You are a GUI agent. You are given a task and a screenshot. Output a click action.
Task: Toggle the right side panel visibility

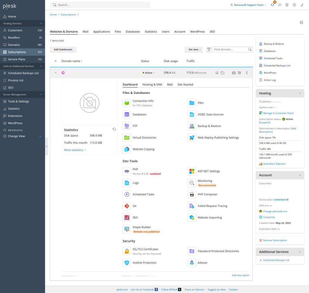[x=301, y=23]
